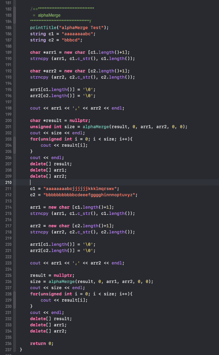Click "cout << endl;" on line 206
The width and height of the screenshot is (219, 355).
47,158
